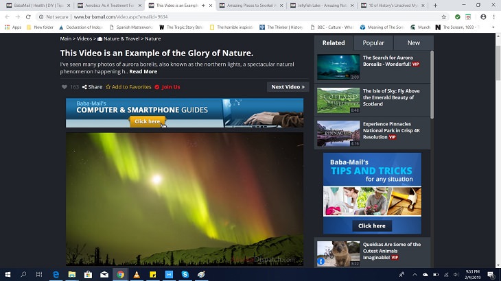Open the Spanish Masterworks bookmark
This screenshot has width=501, height=281.
click(x=131, y=27)
